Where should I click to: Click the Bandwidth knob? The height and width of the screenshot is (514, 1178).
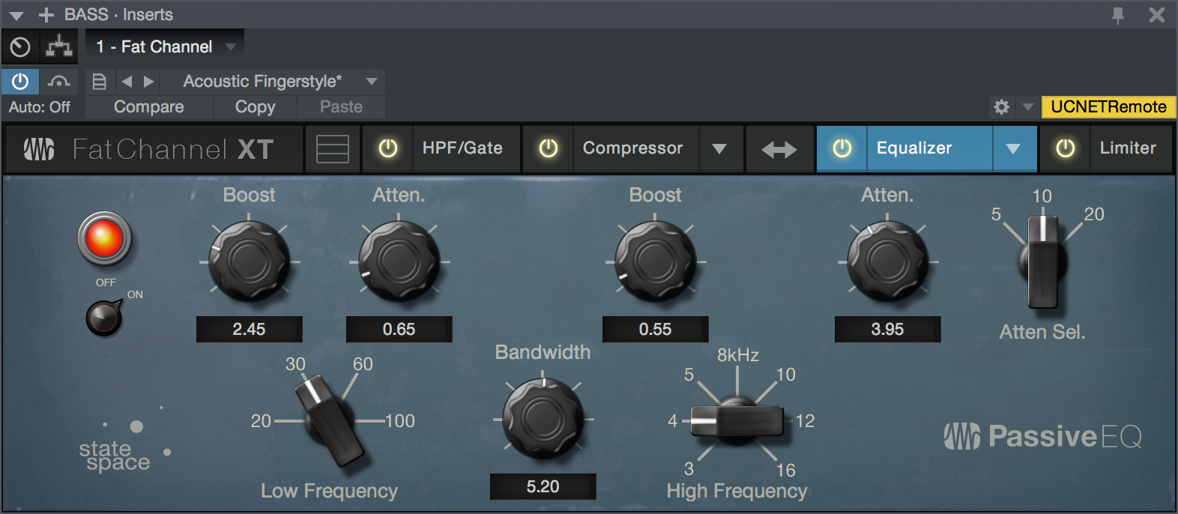coord(543,419)
